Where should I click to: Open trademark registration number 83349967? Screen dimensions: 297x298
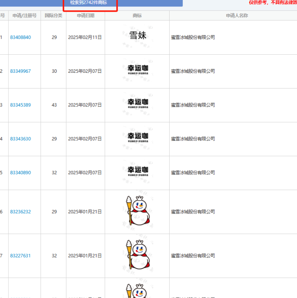coord(20,71)
